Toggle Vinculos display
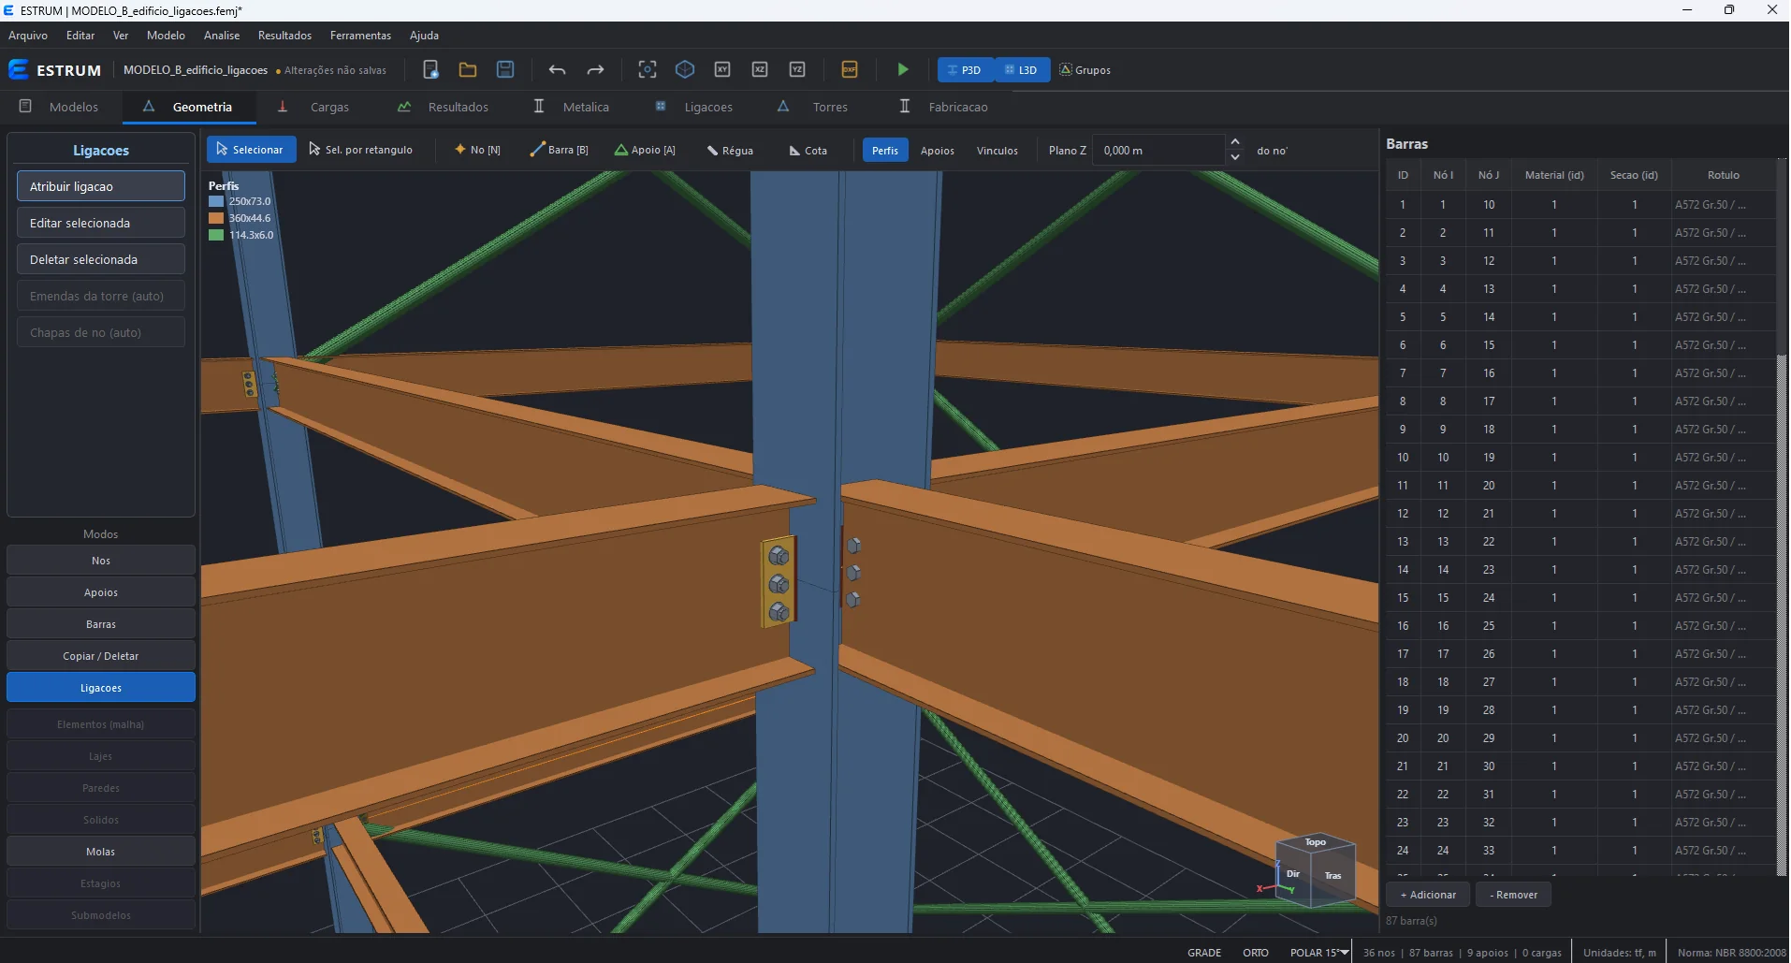This screenshot has height=963, width=1791. [x=997, y=151]
